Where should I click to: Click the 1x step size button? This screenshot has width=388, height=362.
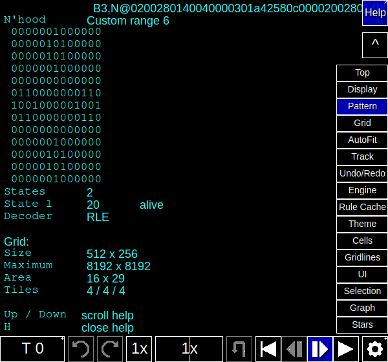(x=139, y=349)
